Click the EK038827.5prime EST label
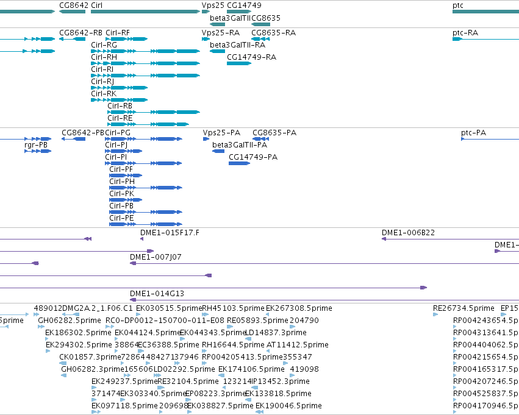The width and height of the screenshot is (519, 415). [x=220, y=406]
